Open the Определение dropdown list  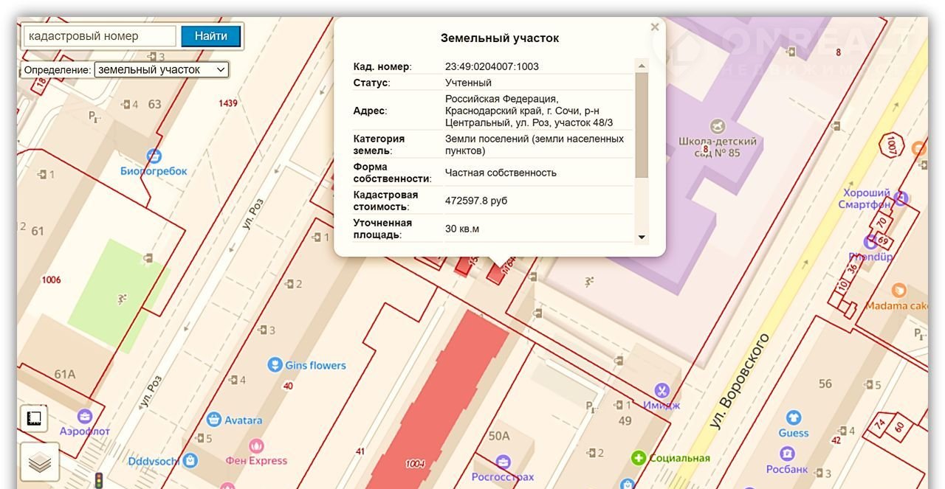coord(162,69)
